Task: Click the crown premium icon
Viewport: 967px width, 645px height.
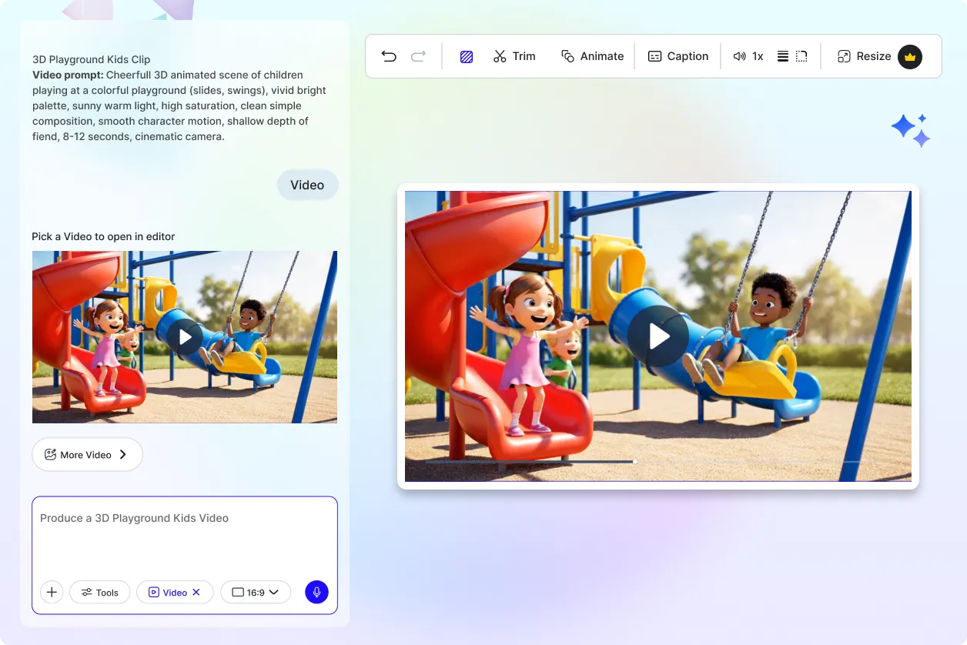Action: (910, 56)
